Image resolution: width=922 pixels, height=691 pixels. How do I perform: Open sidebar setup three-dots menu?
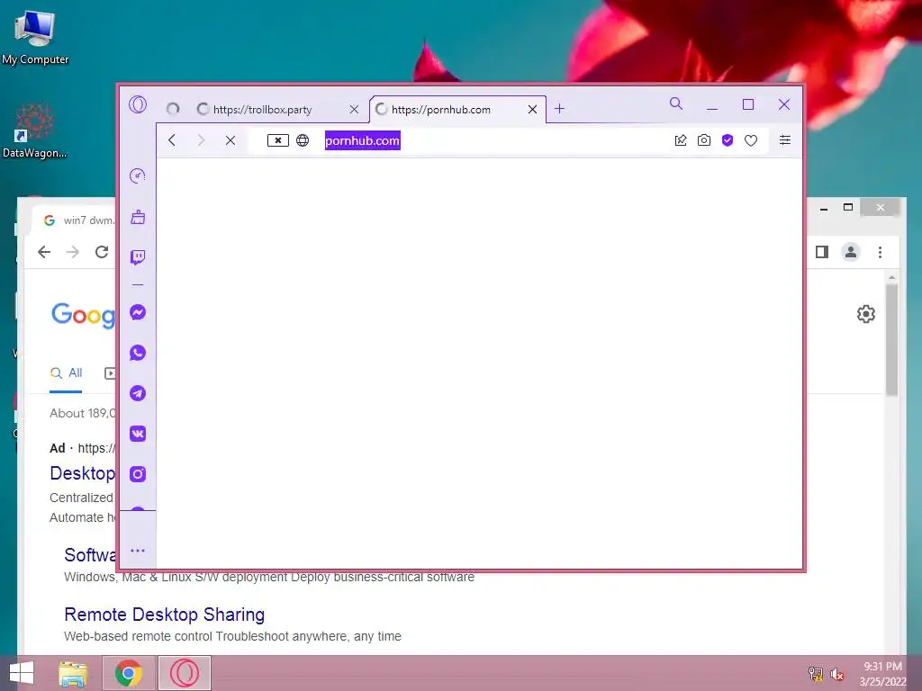coord(138,551)
